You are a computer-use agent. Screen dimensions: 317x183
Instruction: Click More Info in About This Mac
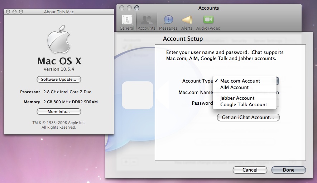59,112
